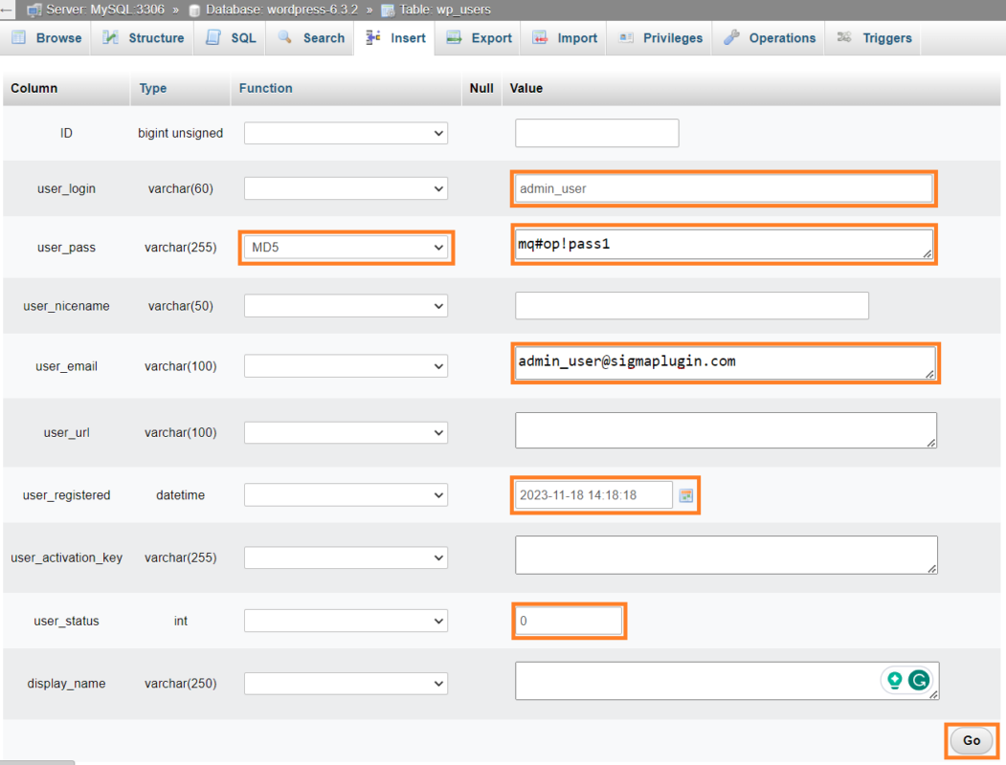Image resolution: width=1006 pixels, height=765 pixels.
Task: Click the Export tab icon
Action: (453, 38)
